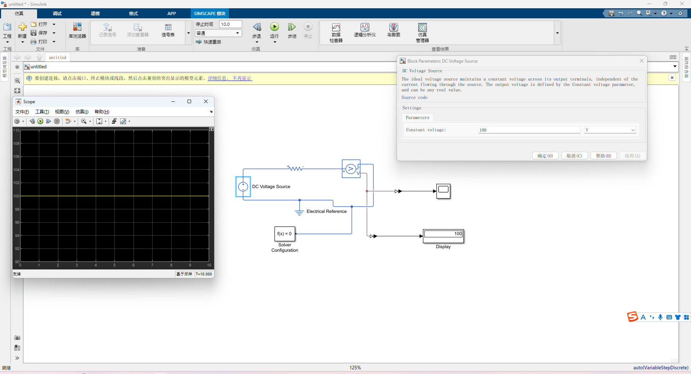Click the Constant voltage input field
The image size is (691, 374).
coord(529,130)
